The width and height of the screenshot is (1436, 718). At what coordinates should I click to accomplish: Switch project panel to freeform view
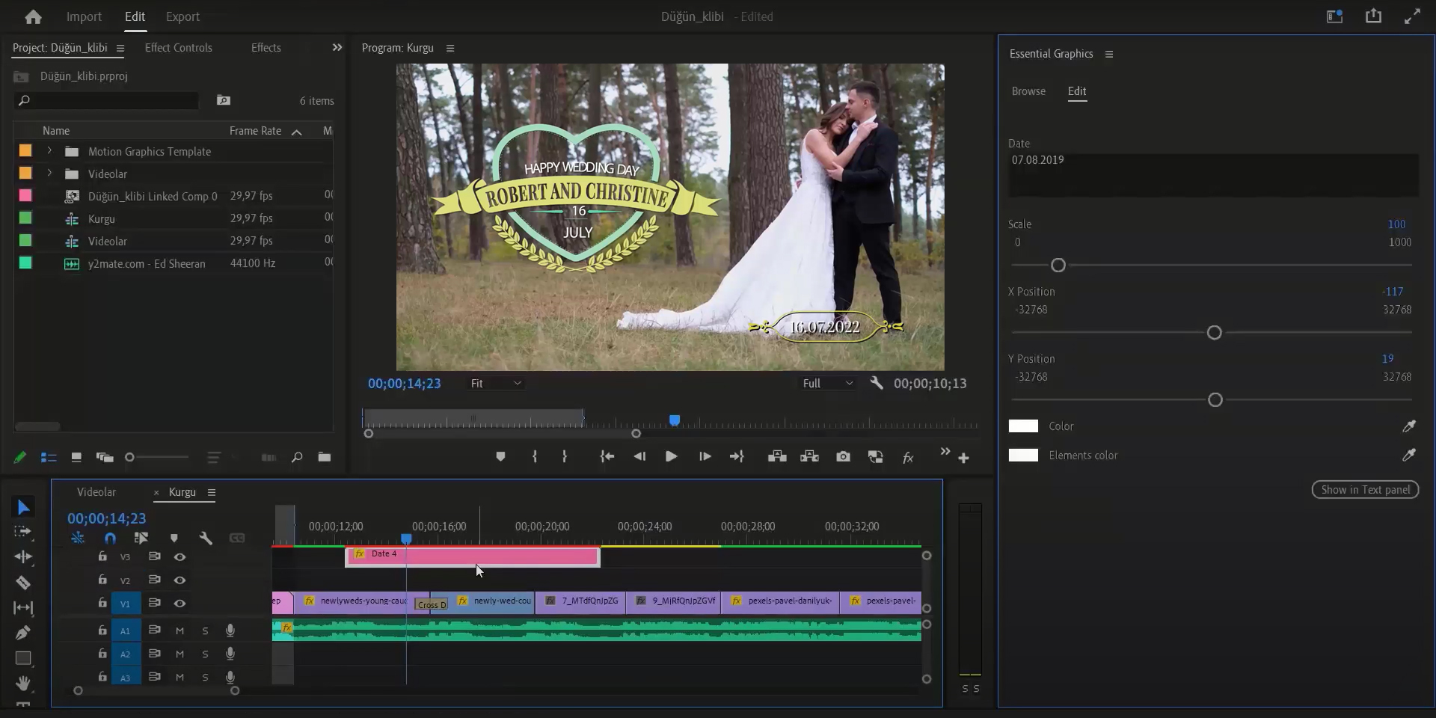click(x=105, y=457)
